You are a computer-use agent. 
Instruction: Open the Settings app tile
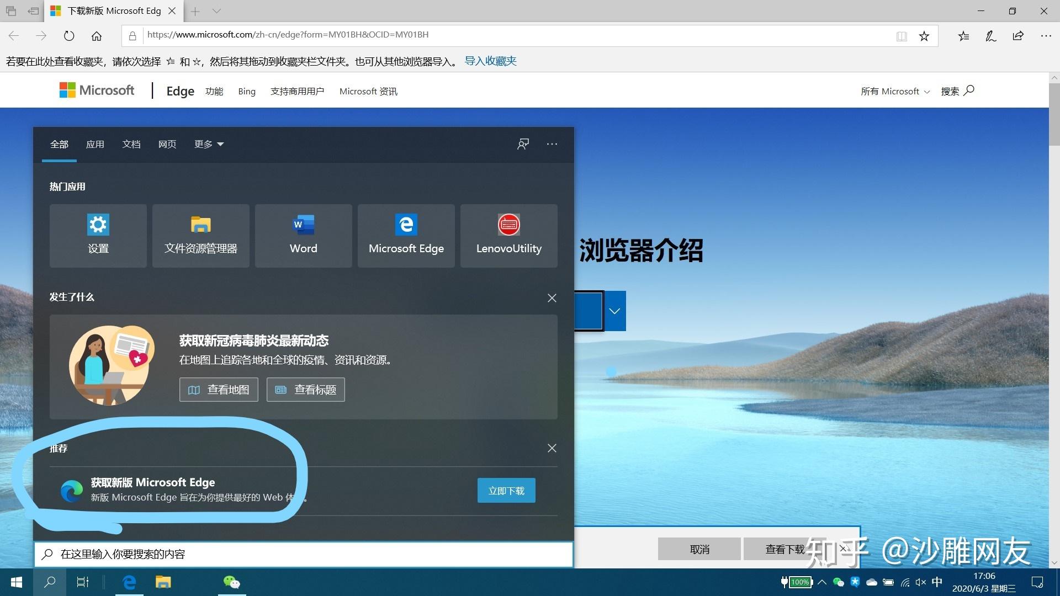click(98, 236)
